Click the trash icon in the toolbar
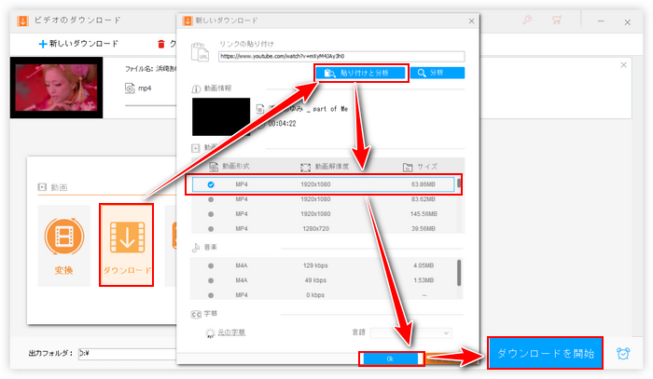 [x=161, y=44]
